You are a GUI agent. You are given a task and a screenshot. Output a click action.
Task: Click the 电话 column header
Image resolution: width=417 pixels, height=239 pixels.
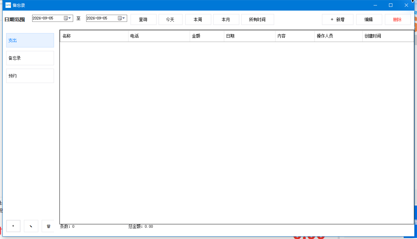click(x=159, y=36)
